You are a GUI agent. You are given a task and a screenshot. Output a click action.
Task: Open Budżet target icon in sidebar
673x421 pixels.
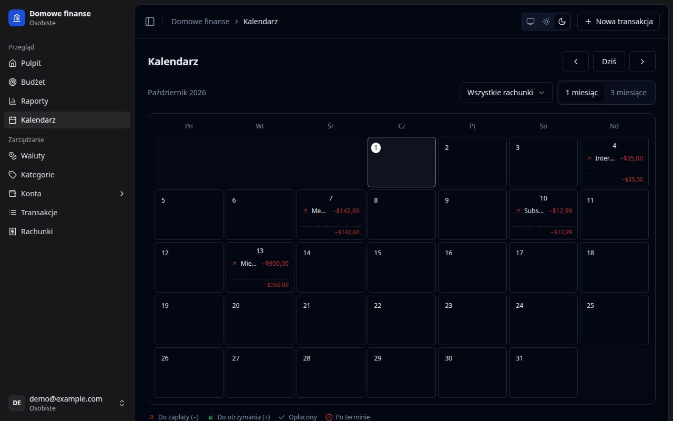pos(13,82)
